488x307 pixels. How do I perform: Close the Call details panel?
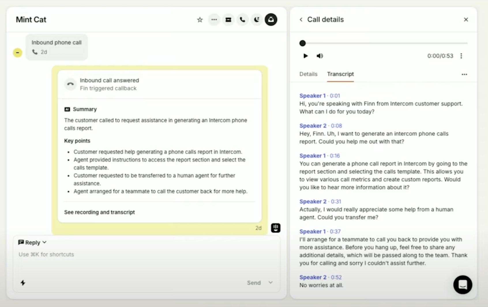click(466, 20)
